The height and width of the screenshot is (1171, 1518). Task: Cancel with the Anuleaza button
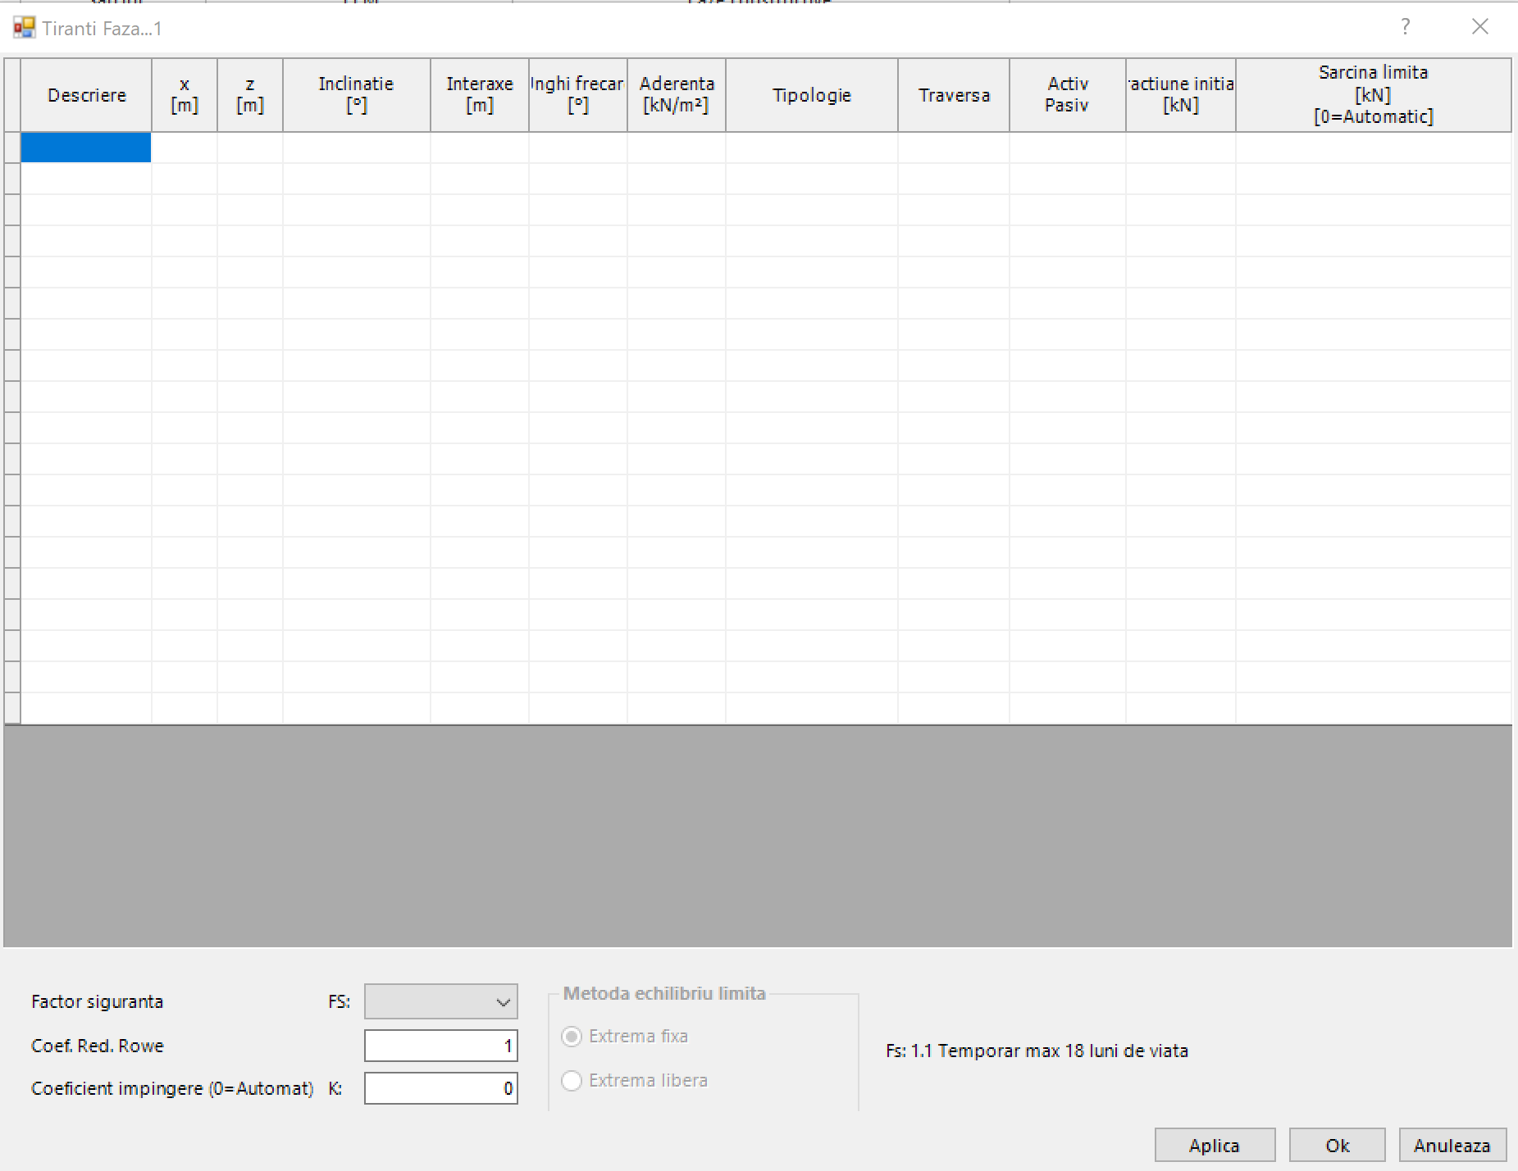(1452, 1145)
